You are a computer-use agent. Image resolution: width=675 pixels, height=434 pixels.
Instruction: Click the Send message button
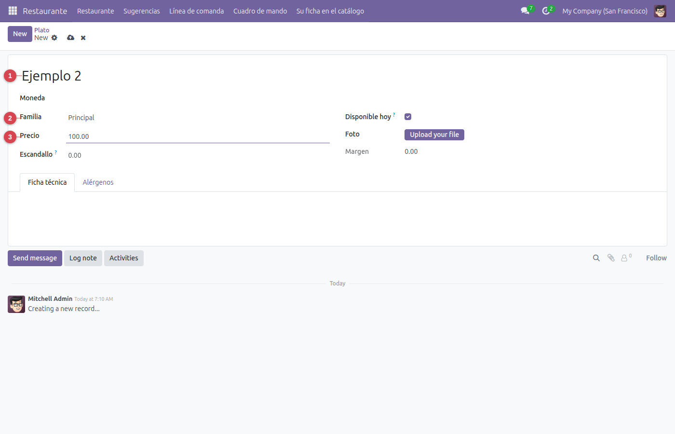(x=35, y=258)
